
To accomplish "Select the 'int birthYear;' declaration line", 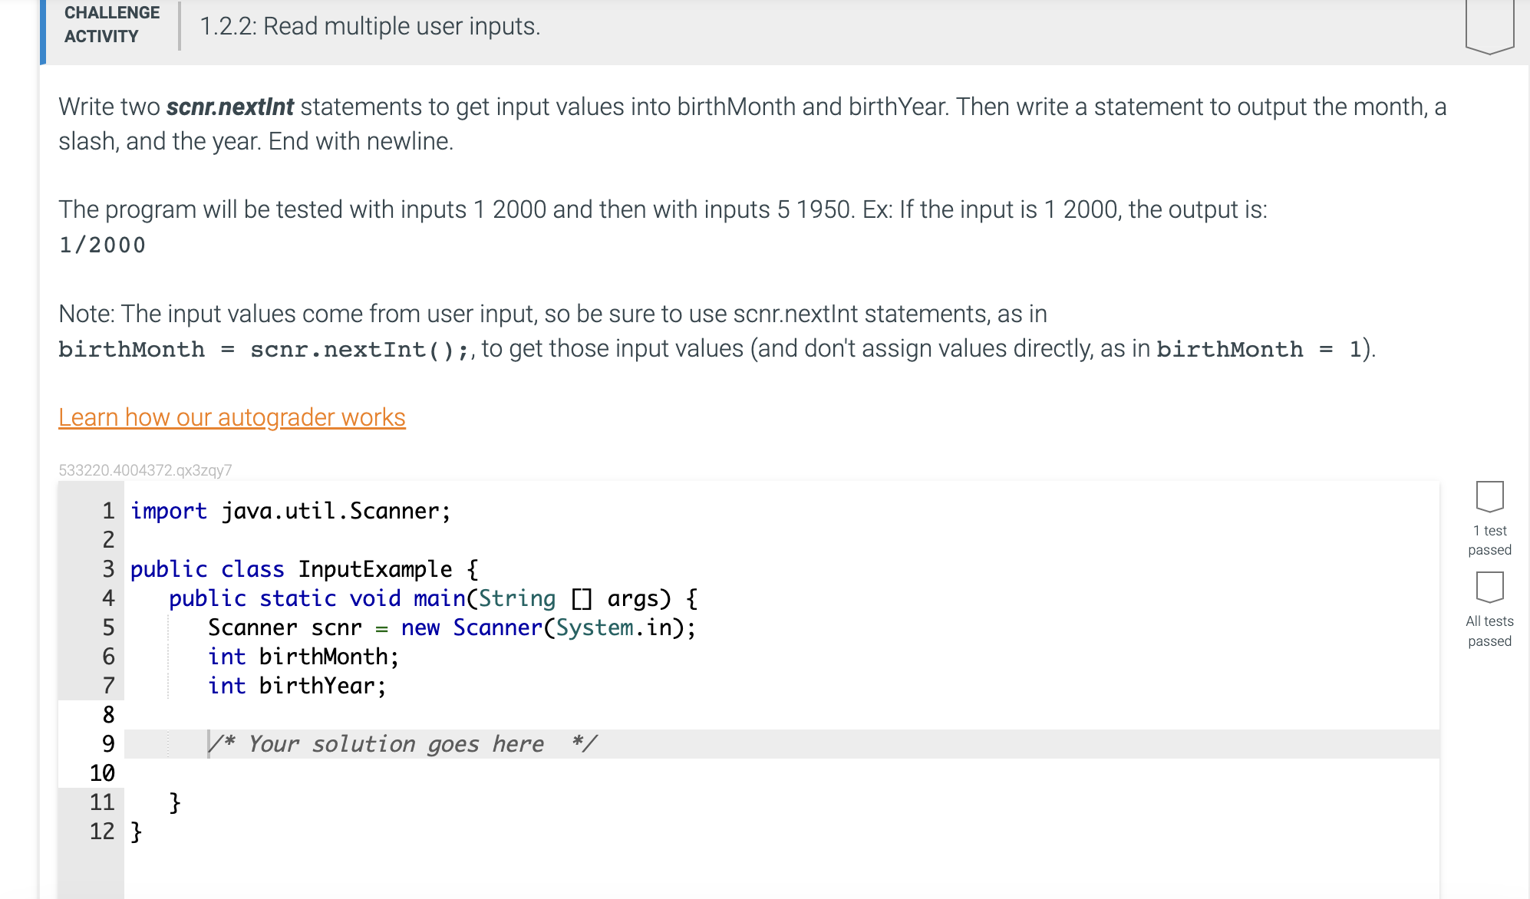I will (297, 686).
